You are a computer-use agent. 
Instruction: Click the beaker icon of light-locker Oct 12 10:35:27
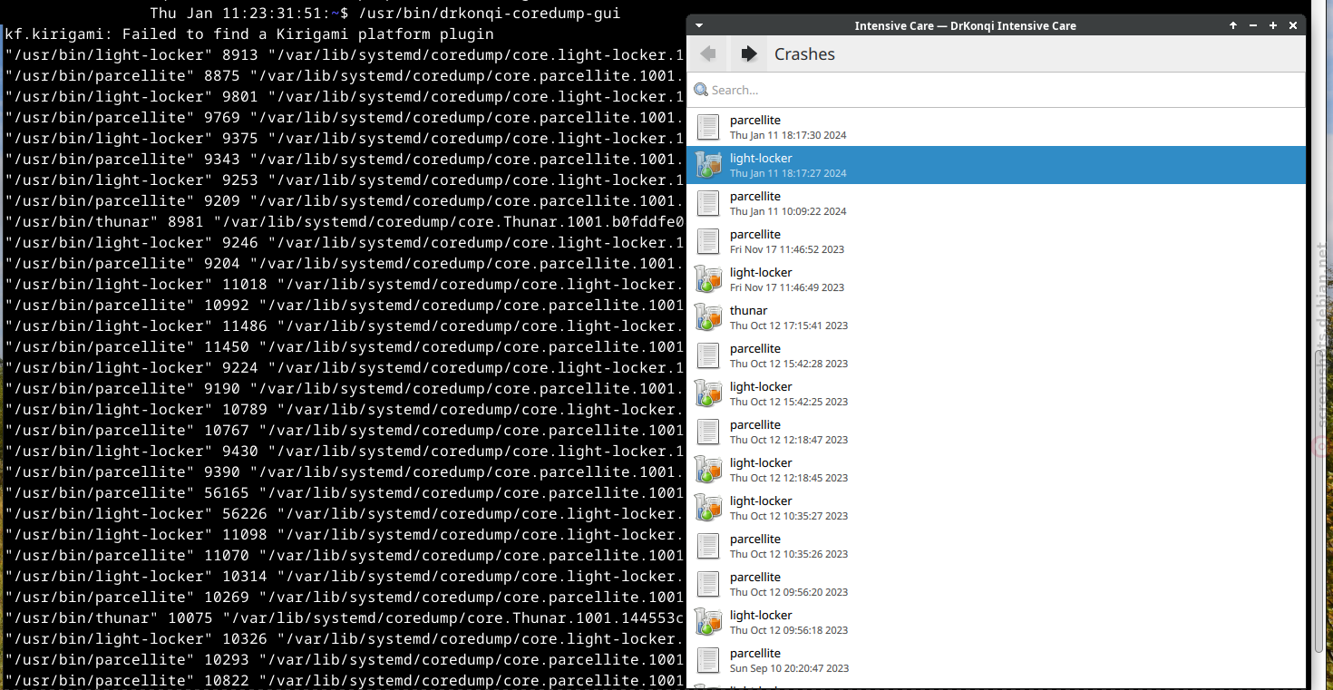(708, 508)
